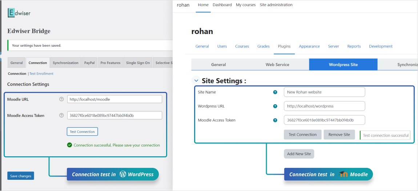The image size is (418, 191).
Task: Click the rohan site name in navbar
Action: pyautogui.click(x=183, y=5)
